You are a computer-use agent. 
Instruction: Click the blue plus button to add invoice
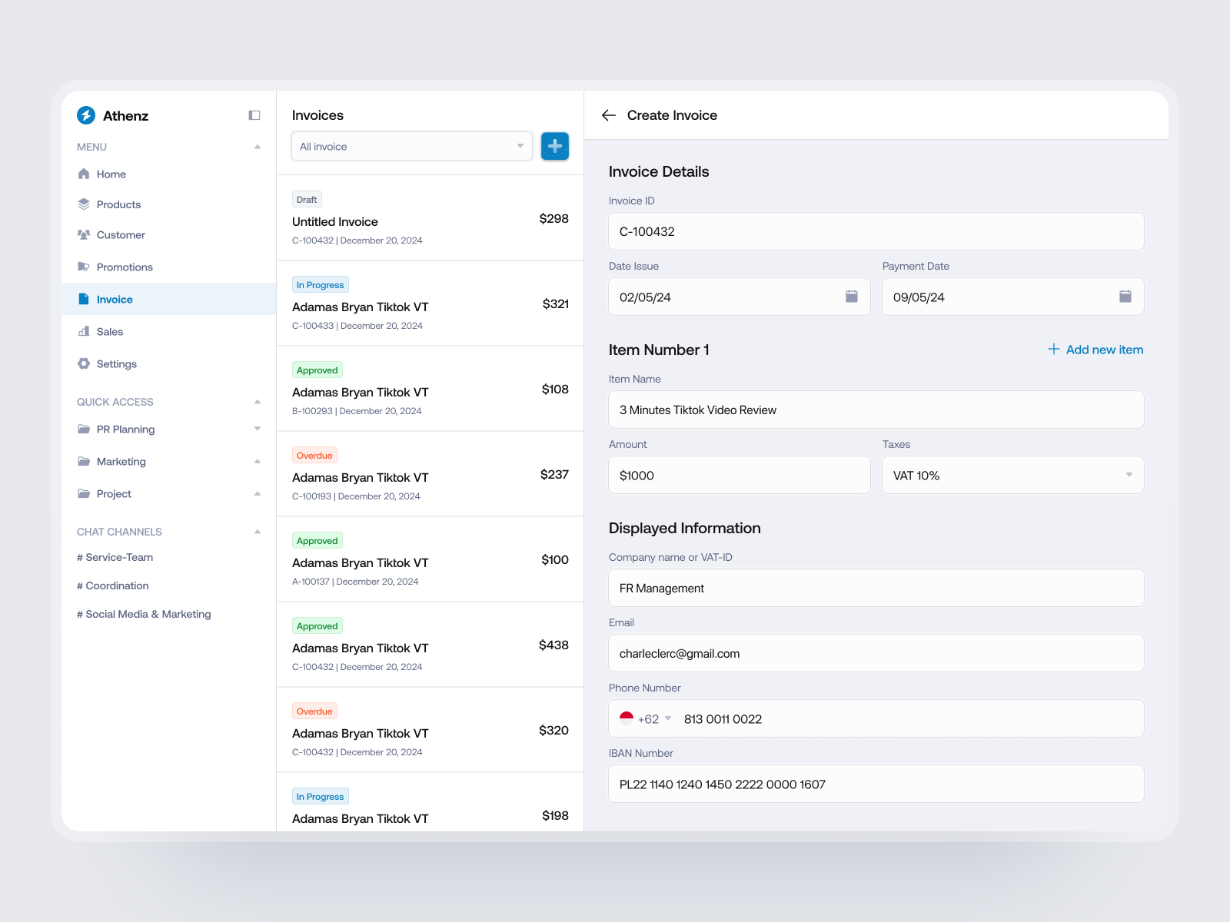(x=554, y=146)
